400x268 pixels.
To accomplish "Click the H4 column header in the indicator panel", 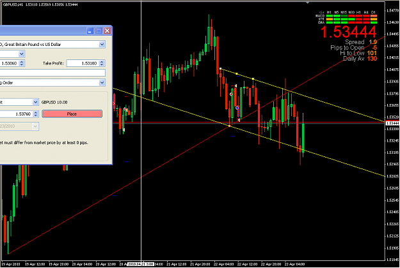I will coord(366,12).
